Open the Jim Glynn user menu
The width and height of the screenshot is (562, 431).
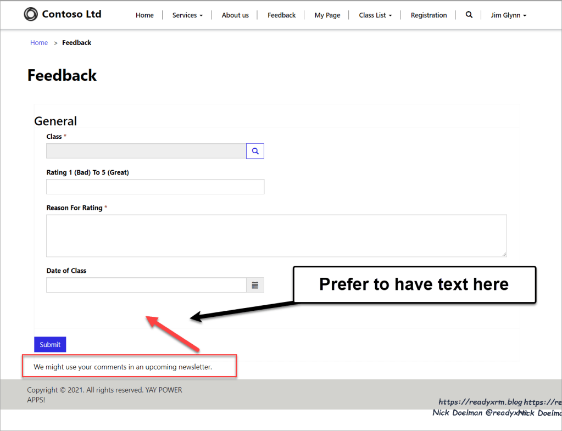pyautogui.click(x=508, y=15)
